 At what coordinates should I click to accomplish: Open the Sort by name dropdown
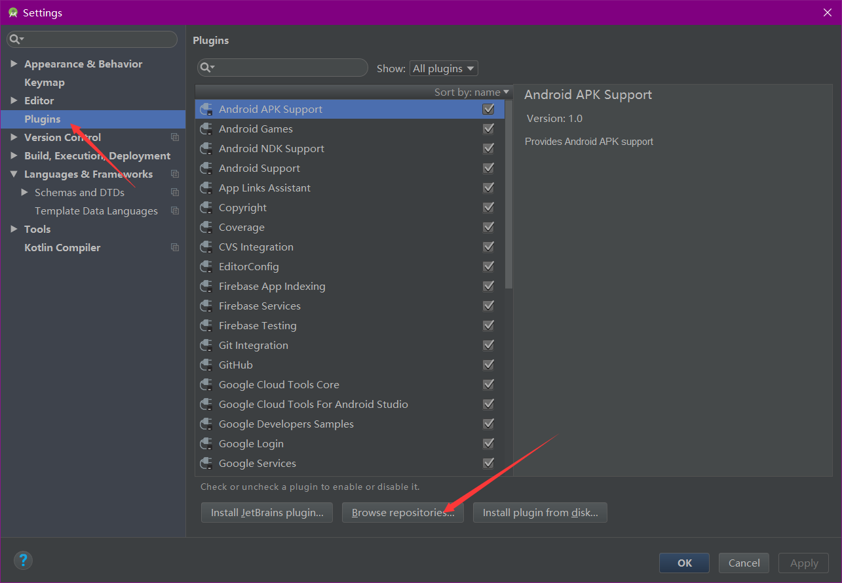point(472,92)
